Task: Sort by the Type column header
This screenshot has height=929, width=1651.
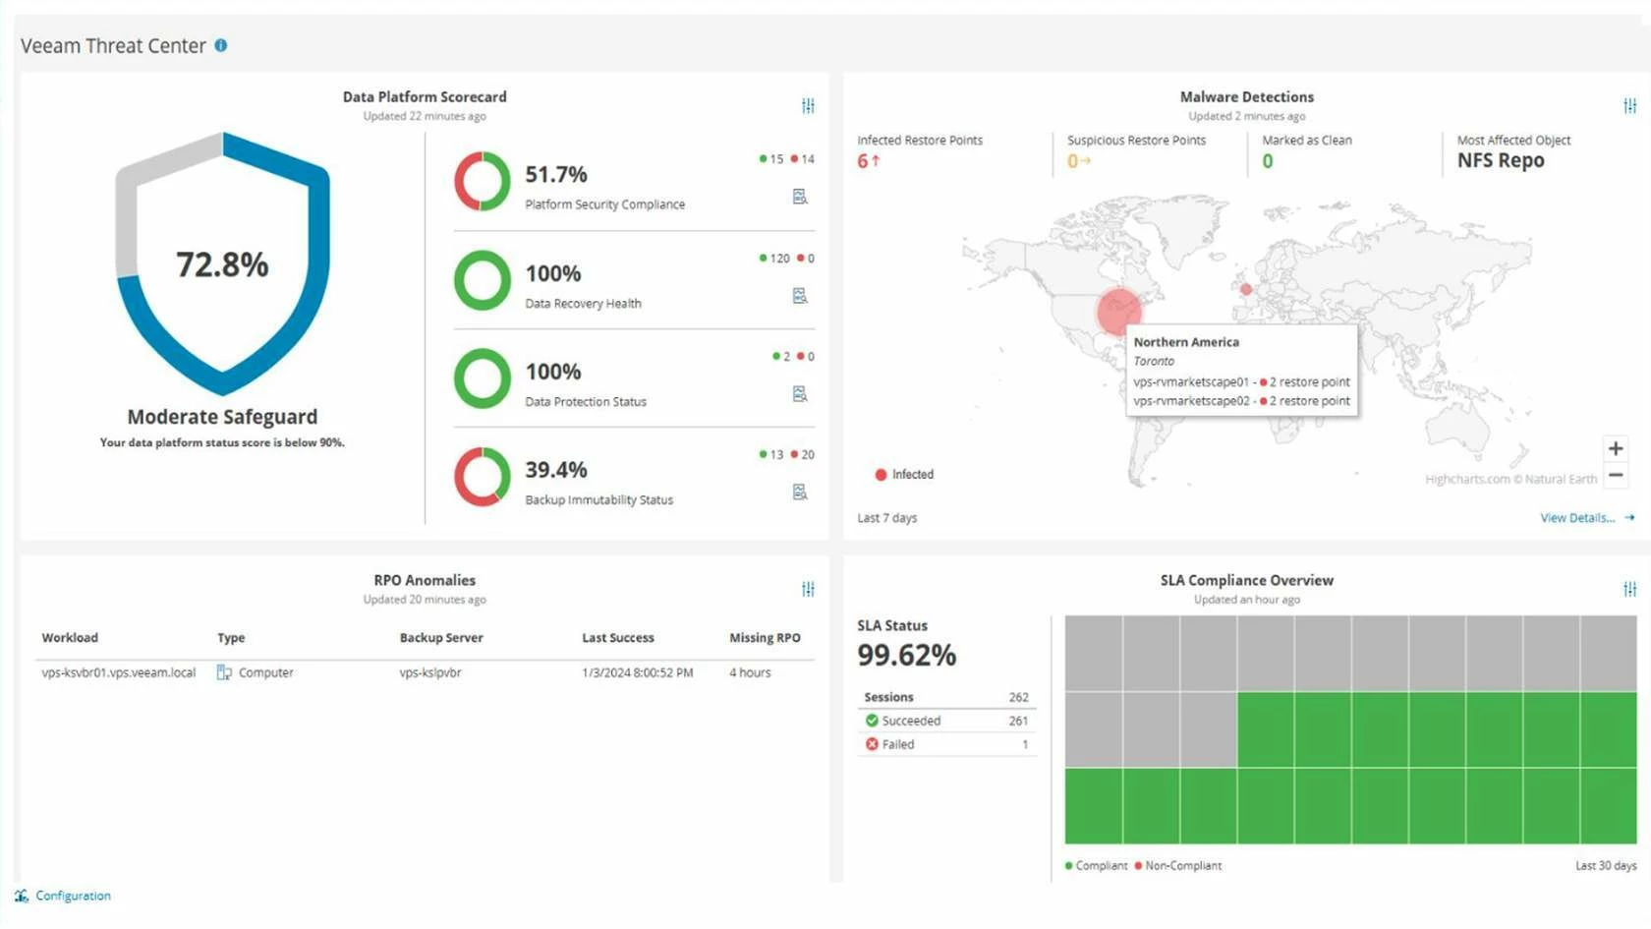Action: [x=231, y=637]
